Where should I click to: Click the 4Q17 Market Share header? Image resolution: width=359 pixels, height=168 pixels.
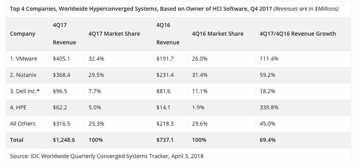(x=114, y=34)
